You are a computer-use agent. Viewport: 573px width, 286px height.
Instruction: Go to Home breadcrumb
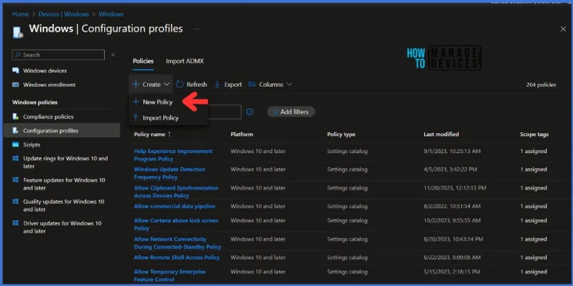click(x=21, y=14)
